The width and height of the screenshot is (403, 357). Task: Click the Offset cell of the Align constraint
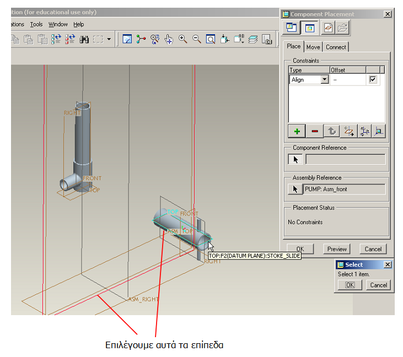347,80
